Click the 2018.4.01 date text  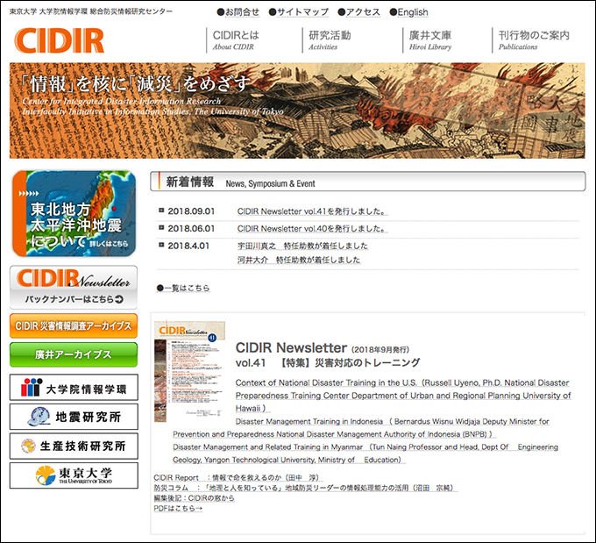(188, 246)
